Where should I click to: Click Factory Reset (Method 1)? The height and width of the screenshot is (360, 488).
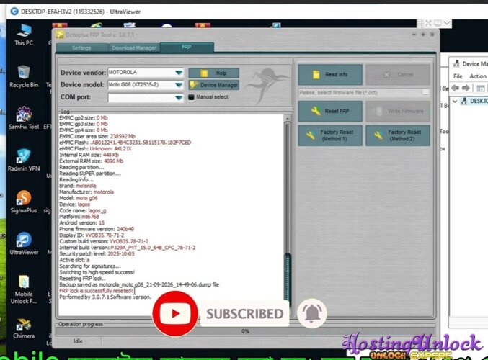pyautogui.click(x=330, y=135)
